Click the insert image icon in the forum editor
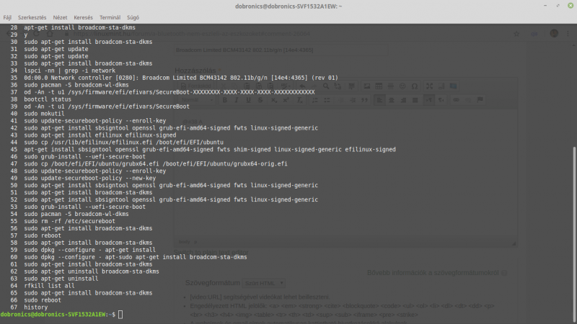This screenshot has height=324, width=577. point(367,86)
